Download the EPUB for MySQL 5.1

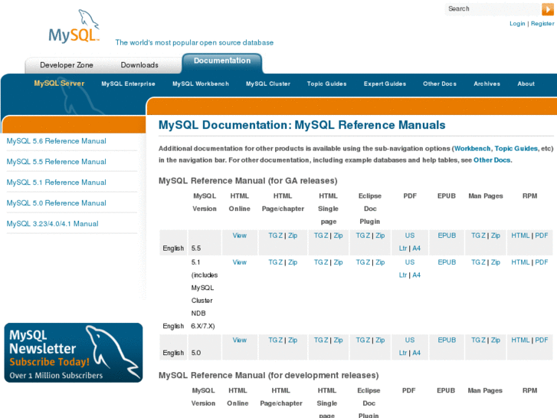(447, 262)
